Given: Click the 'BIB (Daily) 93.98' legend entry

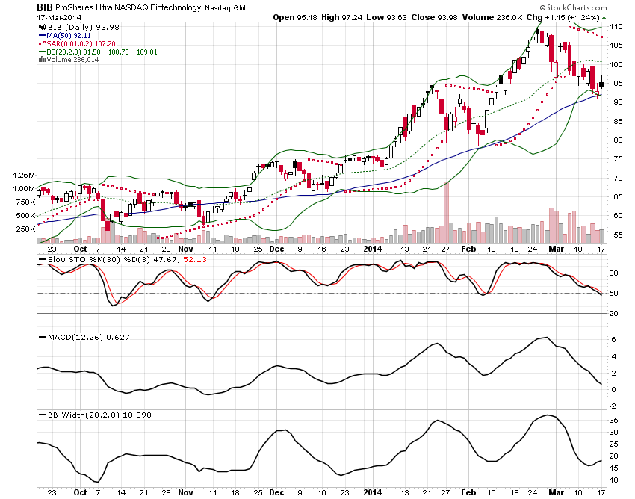Looking at the screenshot, I should click(84, 27).
